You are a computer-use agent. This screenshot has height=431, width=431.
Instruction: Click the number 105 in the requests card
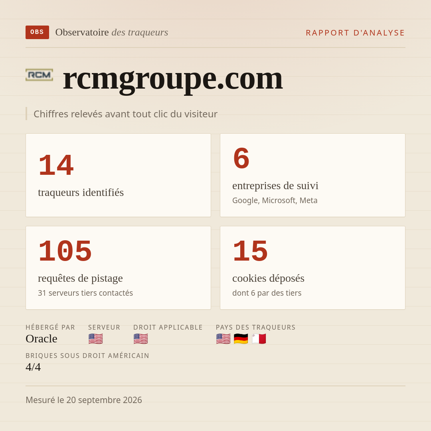pyautogui.click(x=65, y=251)
